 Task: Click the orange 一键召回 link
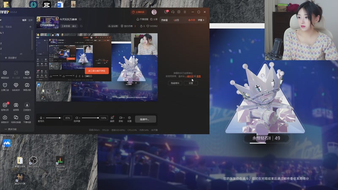coord(189,76)
